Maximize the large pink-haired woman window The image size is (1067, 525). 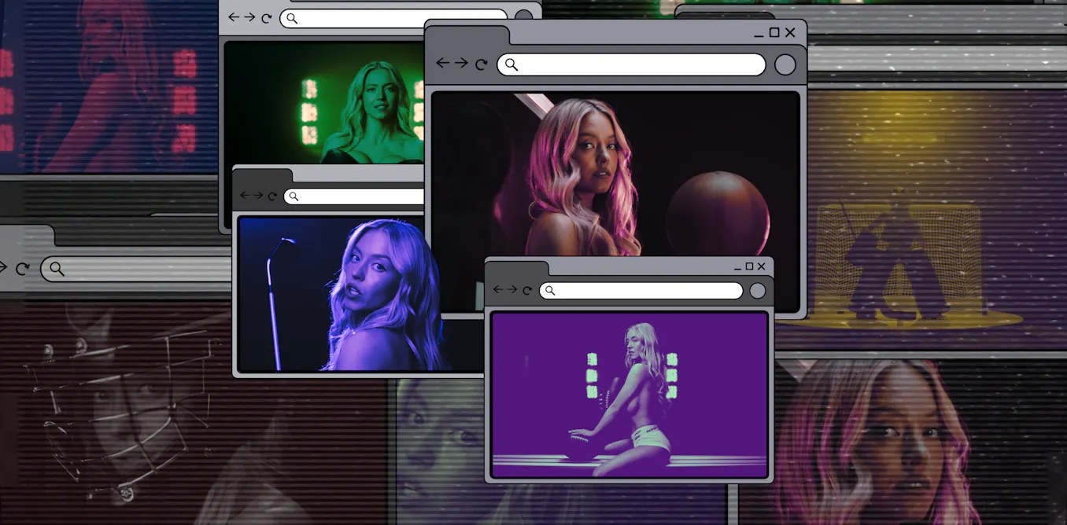coord(774,32)
